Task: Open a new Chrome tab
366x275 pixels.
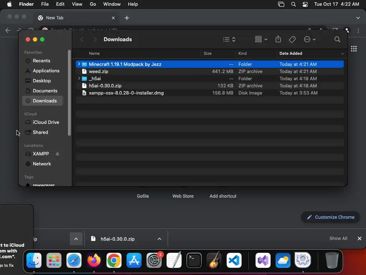Action: coord(127,18)
